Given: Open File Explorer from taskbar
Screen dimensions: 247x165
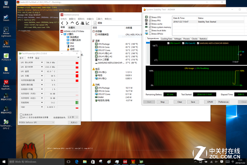Looking at the screenshot, I should tap(85, 162).
